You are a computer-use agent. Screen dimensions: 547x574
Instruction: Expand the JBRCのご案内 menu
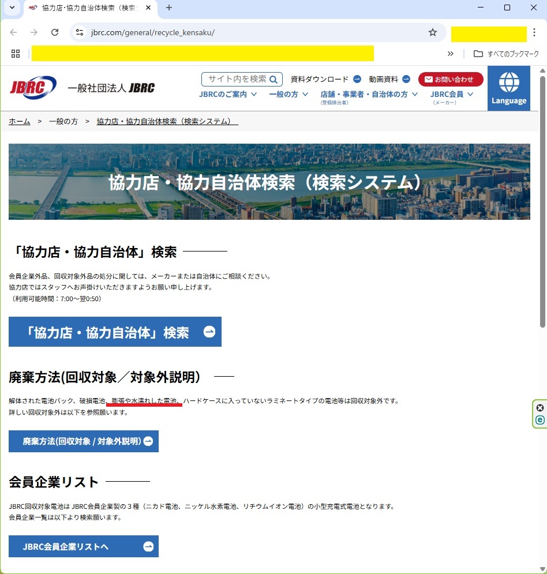point(228,94)
